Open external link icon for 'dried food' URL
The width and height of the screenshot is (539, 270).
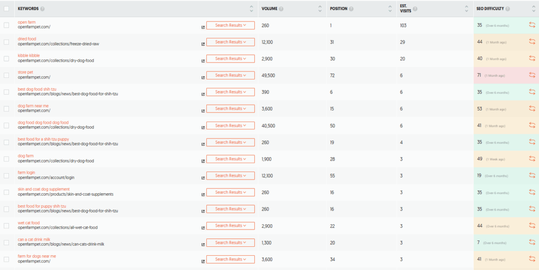point(203,44)
